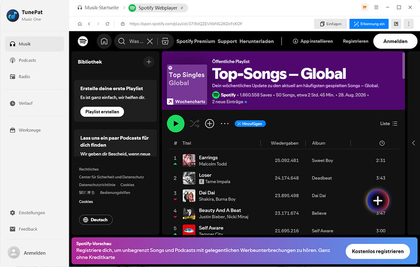Screen dimensions: 420x267
Task: Reload the web player page
Action: point(108,24)
